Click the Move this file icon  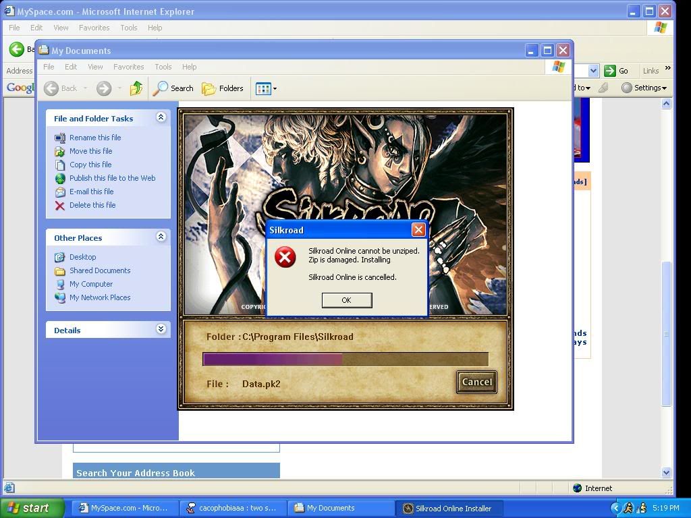tap(59, 152)
